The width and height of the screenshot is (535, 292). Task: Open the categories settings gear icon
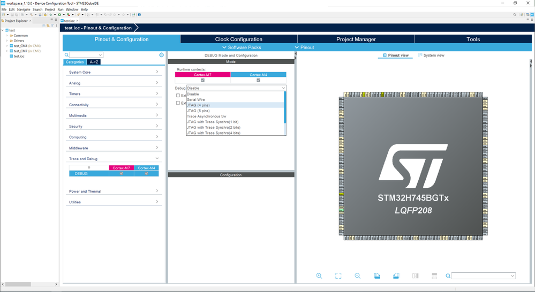[x=161, y=55]
